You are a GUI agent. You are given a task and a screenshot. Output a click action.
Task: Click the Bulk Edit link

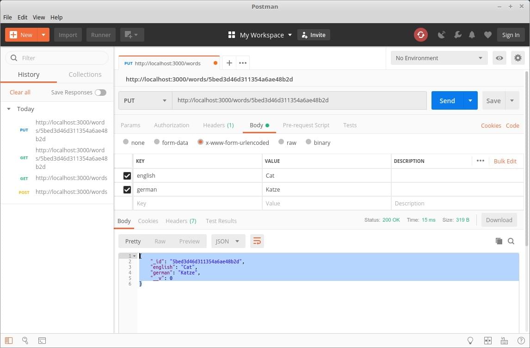pos(505,161)
